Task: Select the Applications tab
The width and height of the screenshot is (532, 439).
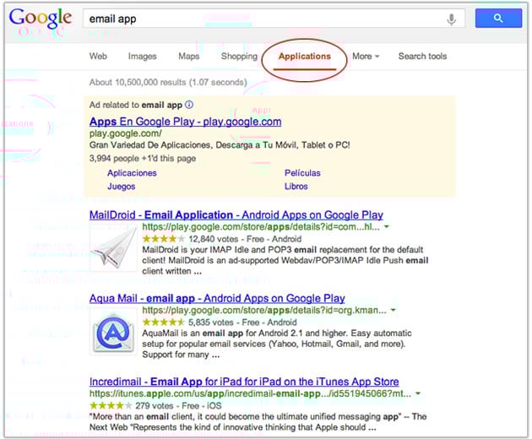Action: [304, 57]
